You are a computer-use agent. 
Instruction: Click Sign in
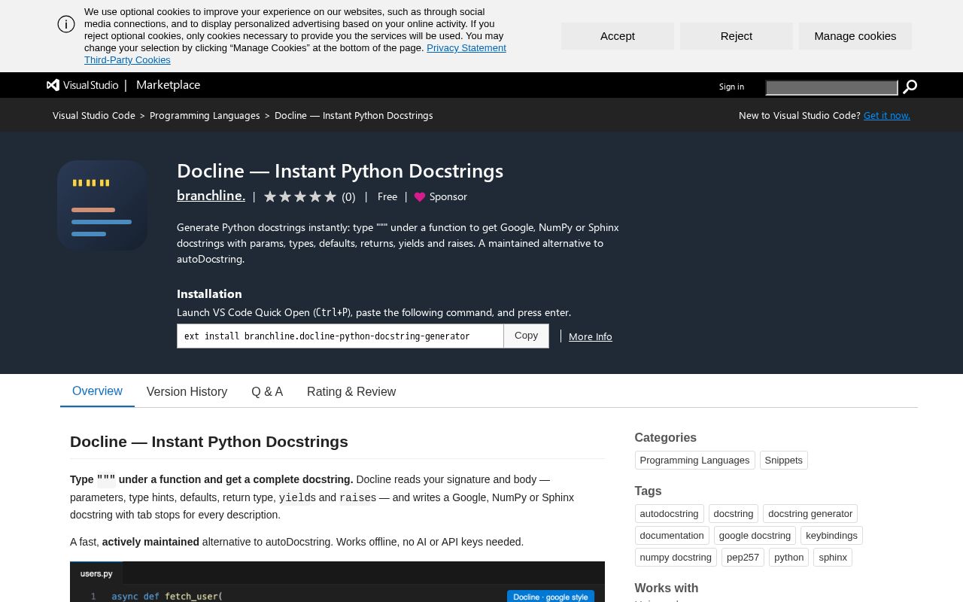tap(731, 87)
